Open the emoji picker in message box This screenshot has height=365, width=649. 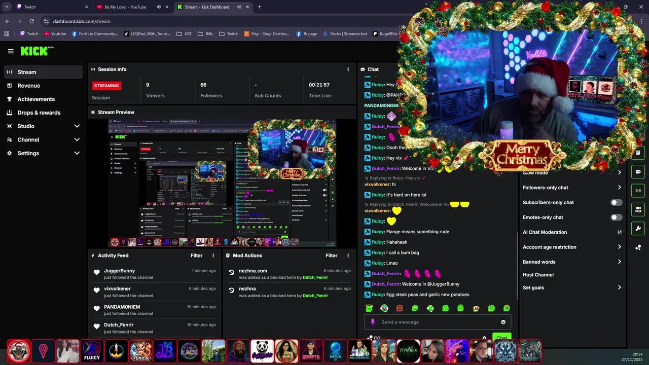coord(503,322)
